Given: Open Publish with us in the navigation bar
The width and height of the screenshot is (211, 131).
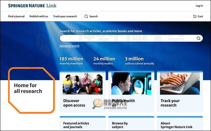Looking at the screenshot, I should pyautogui.click(x=39, y=16).
